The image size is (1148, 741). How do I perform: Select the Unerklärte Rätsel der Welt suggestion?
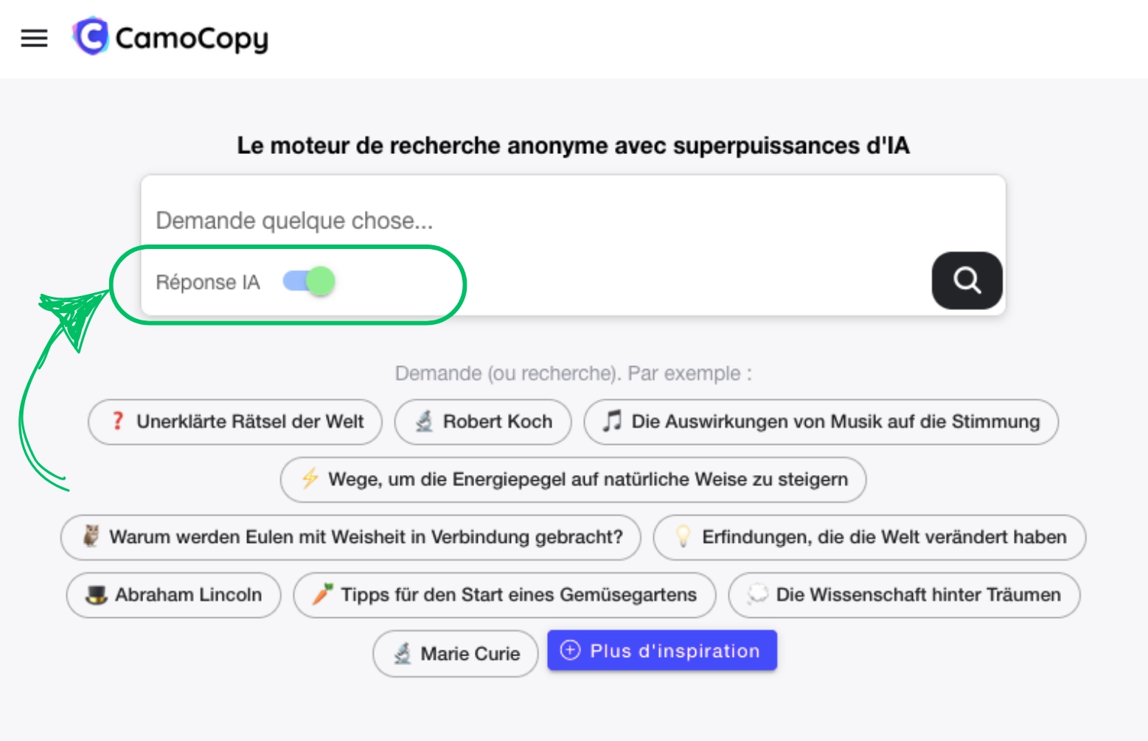coord(234,421)
